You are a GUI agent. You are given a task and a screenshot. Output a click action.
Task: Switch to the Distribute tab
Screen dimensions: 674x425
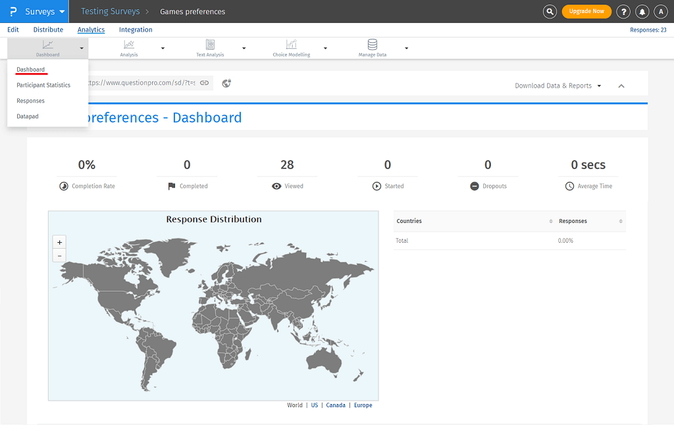[48, 30]
